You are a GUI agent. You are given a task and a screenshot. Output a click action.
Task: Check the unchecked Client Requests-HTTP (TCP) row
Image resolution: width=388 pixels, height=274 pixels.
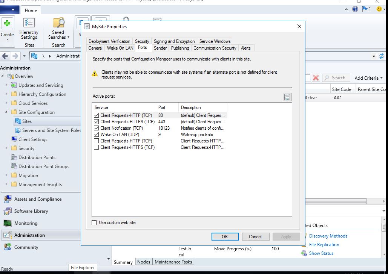point(96,141)
